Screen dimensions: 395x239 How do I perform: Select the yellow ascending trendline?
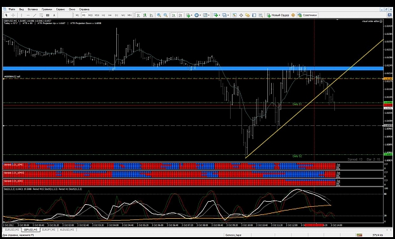pos(314,99)
